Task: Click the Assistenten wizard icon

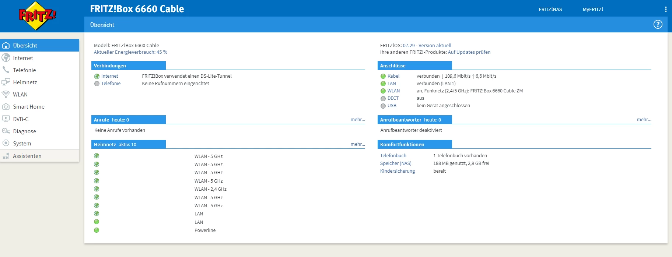Action: pyautogui.click(x=6, y=156)
